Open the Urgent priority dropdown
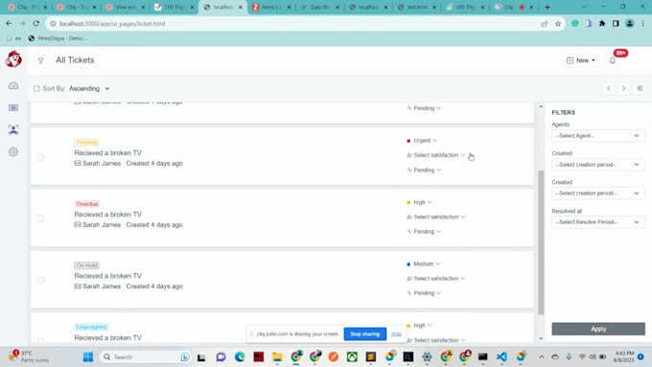 pyautogui.click(x=425, y=141)
